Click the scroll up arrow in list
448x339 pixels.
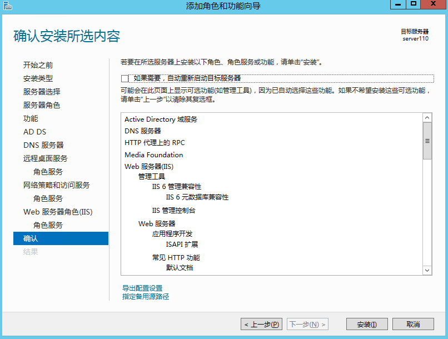coord(427,118)
